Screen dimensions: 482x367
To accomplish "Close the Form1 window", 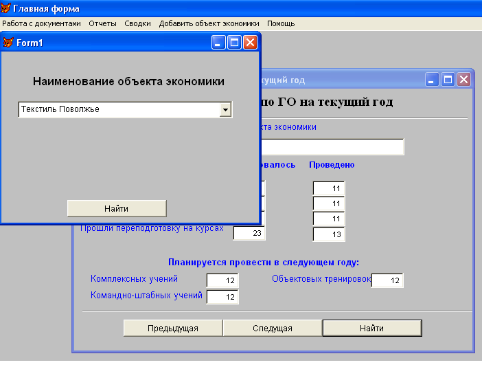I will pyautogui.click(x=250, y=43).
